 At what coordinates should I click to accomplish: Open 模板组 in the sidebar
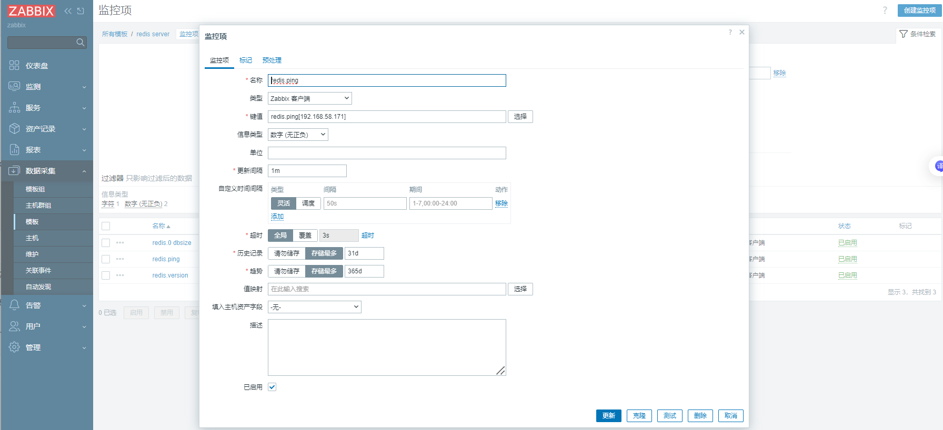point(35,189)
